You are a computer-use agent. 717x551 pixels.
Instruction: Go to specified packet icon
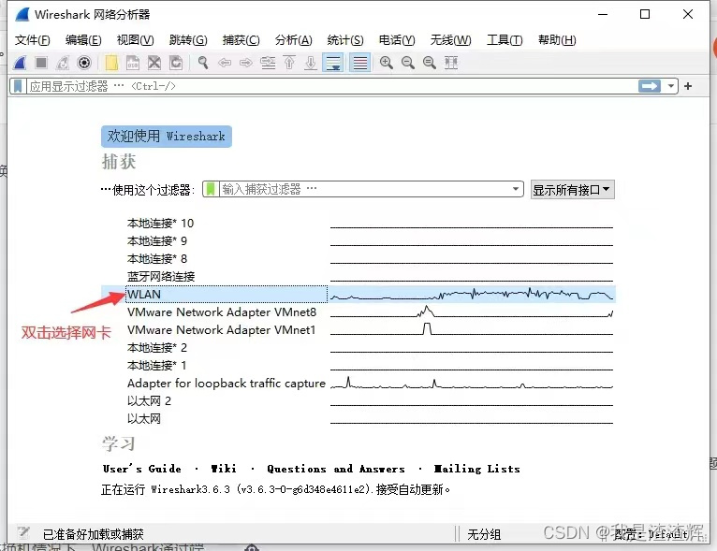(268, 63)
